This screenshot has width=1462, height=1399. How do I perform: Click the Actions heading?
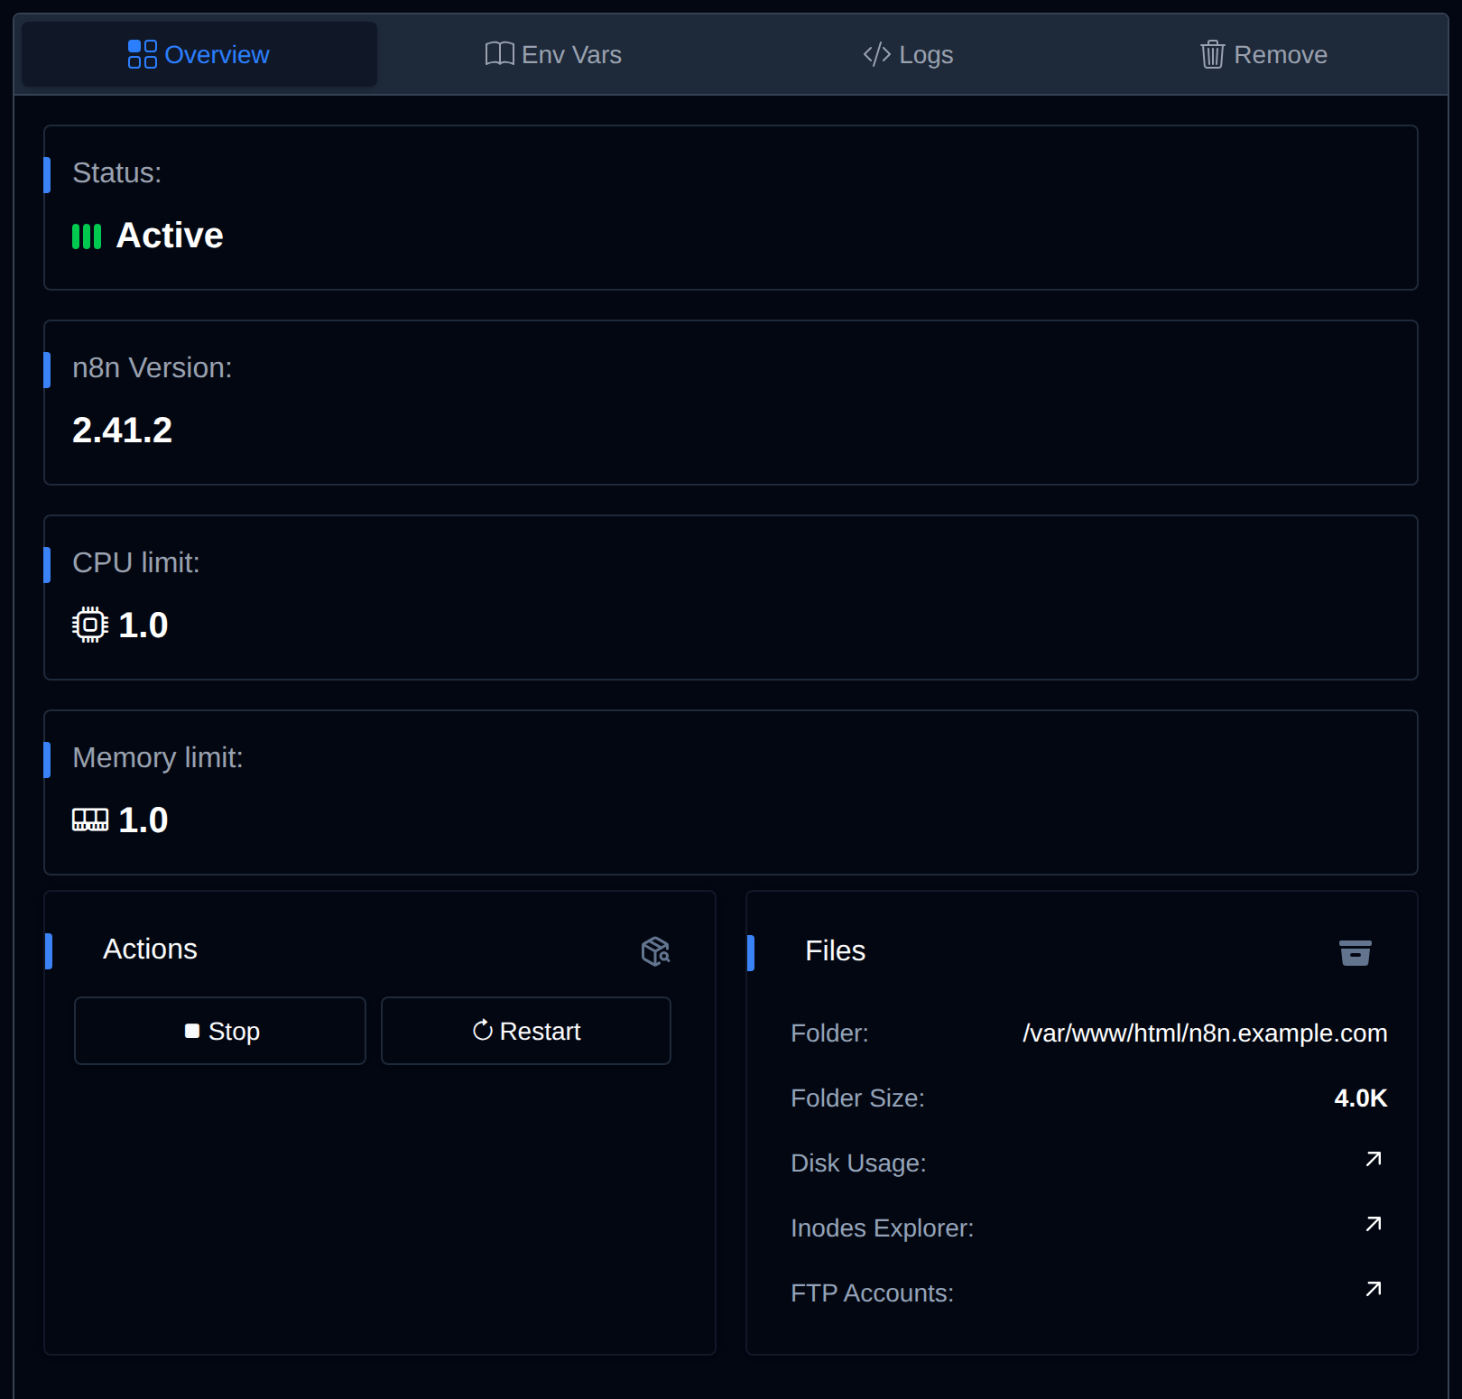pos(150,949)
